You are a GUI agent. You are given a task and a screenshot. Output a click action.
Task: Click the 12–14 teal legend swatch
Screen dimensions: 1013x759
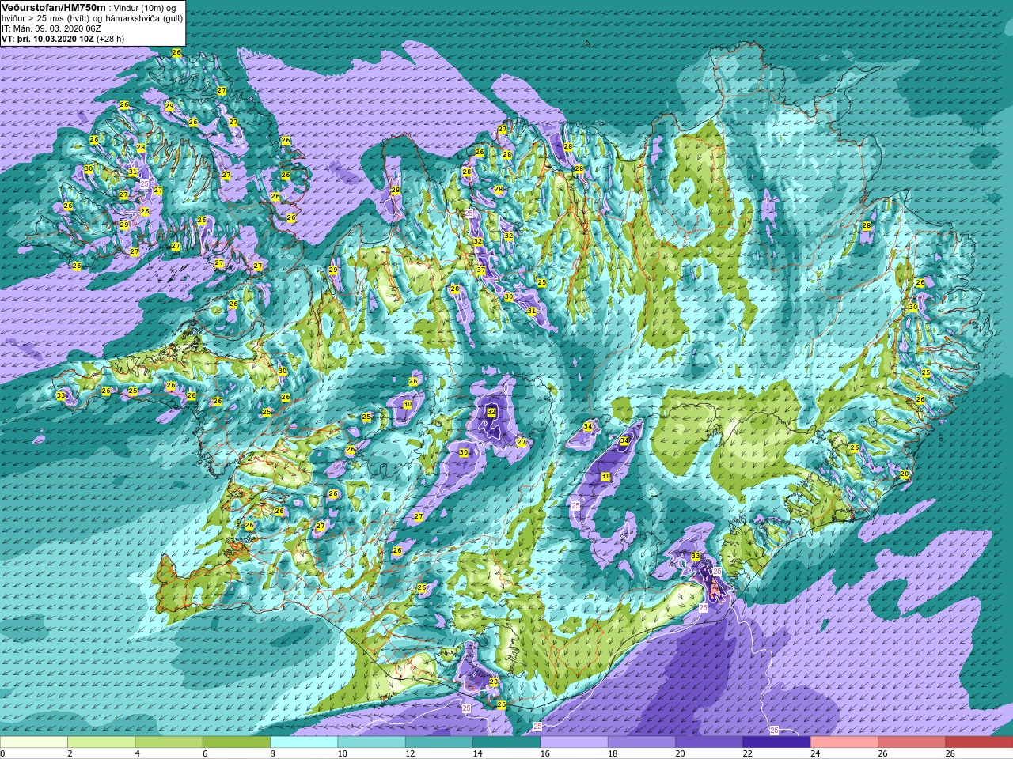(x=438, y=742)
